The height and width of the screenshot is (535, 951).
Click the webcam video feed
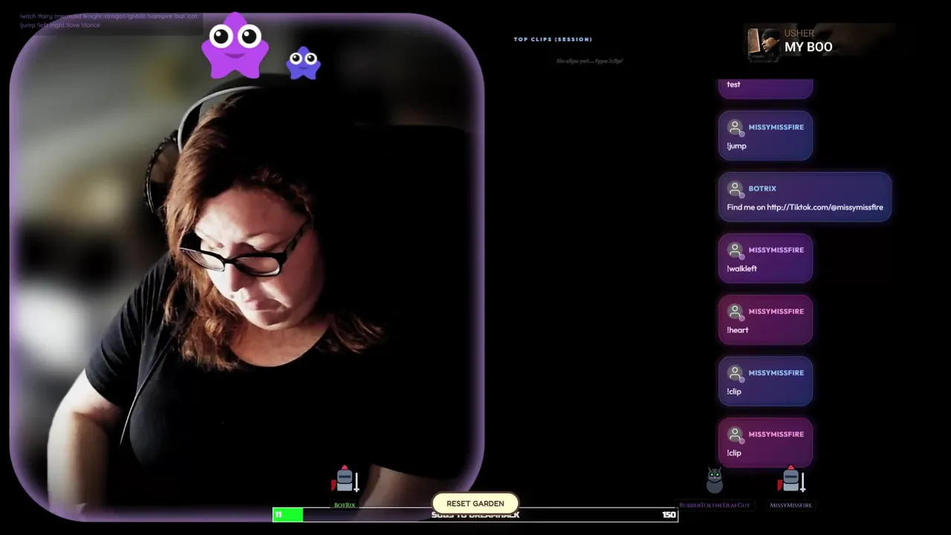point(247,267)
